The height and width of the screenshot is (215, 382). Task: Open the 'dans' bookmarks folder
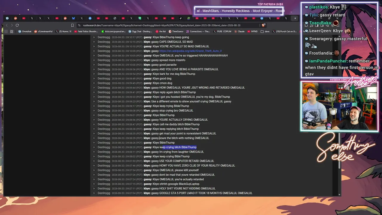tap(265, 31)
